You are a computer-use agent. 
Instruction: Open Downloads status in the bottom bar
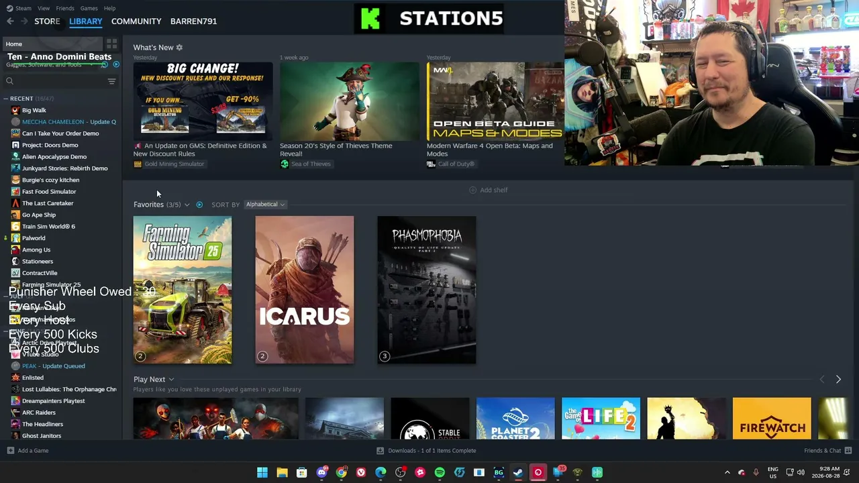pyautogui.click(x=426, y=451)
